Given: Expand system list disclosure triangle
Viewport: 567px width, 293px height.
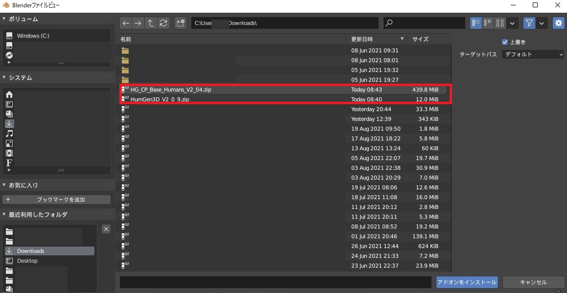Looking at the screenshot, I should [9, 170].
